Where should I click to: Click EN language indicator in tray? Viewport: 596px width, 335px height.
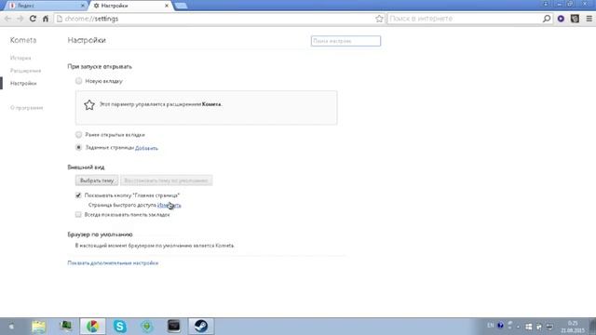point(491,326)
